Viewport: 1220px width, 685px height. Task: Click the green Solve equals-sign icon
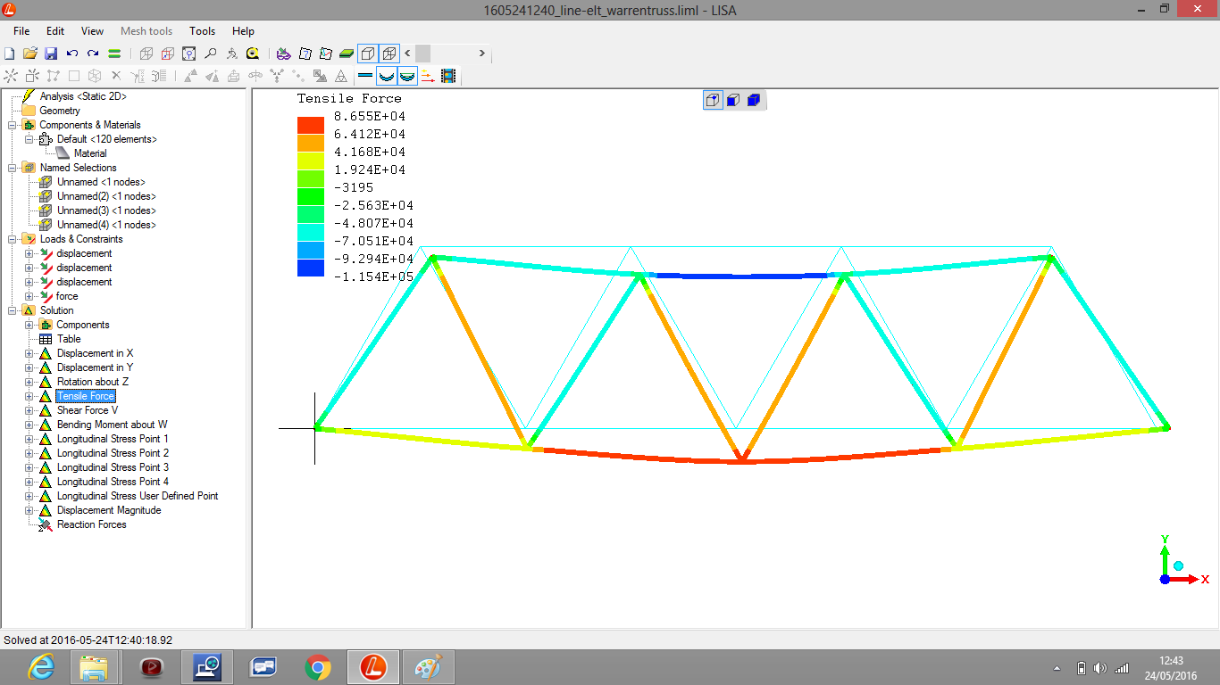pyautogui.click(x=114, y=54)
